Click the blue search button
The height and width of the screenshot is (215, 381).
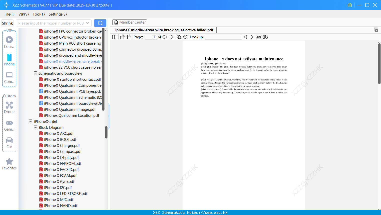coord(100,23)
